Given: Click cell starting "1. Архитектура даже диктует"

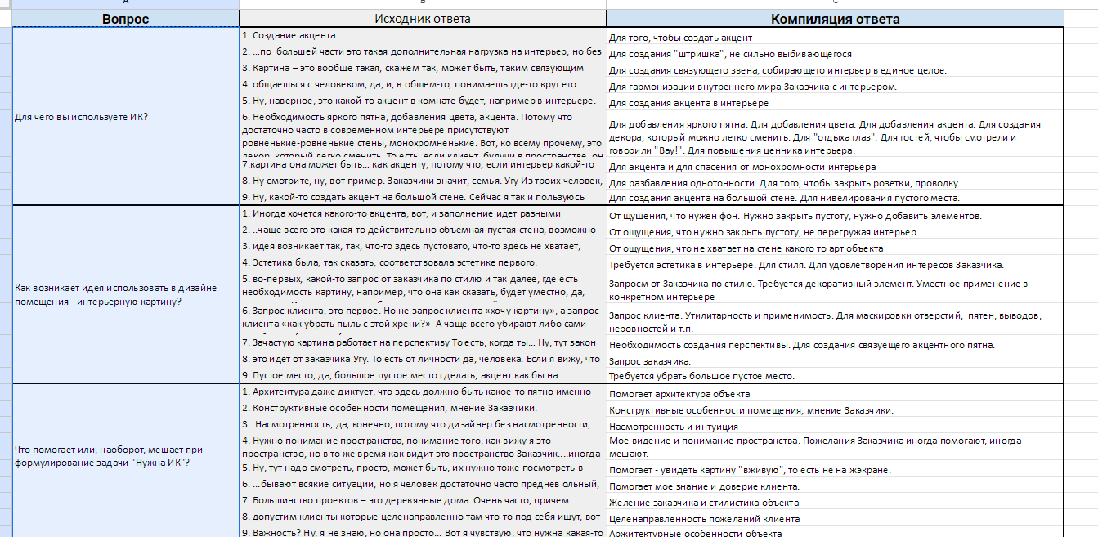Looking at the screenshot, I should 423,392.
